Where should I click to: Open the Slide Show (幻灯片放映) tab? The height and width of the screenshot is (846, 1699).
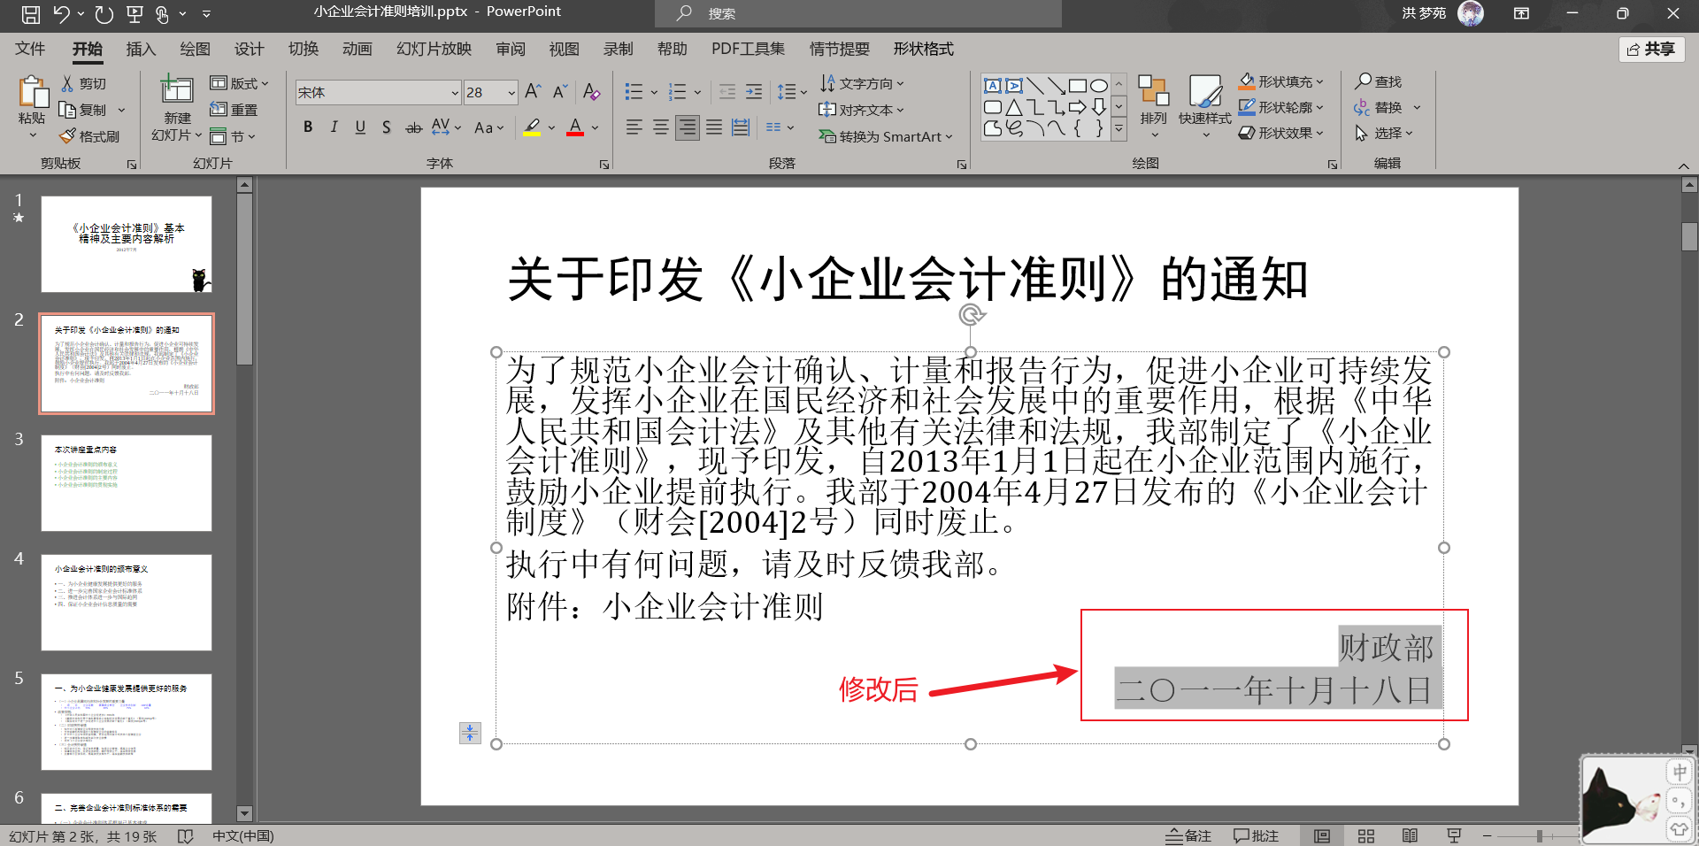tap(434, 49)
